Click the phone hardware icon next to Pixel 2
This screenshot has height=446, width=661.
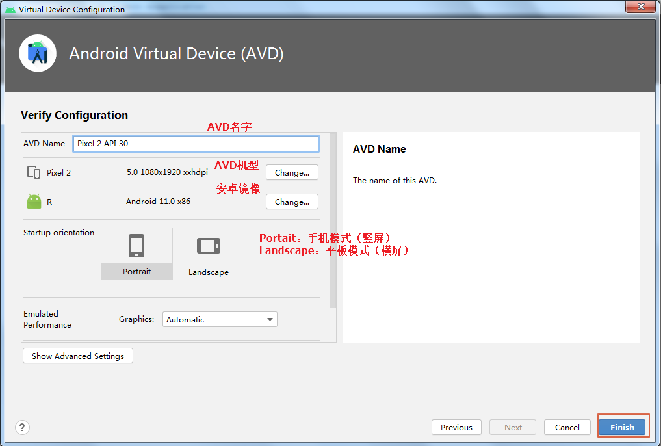tap(32, 172)
